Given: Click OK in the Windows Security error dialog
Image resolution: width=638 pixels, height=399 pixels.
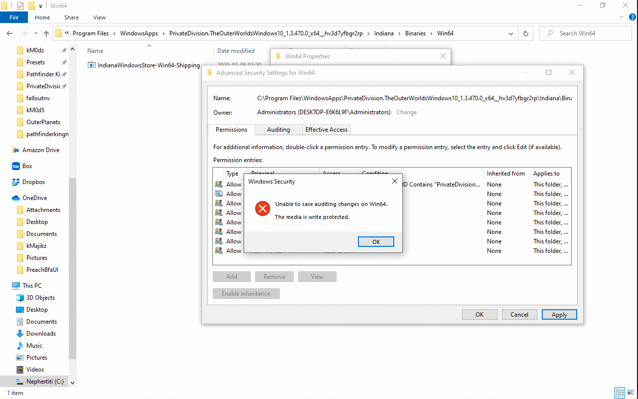Looking at the screenshot, I should coord(376,242).
